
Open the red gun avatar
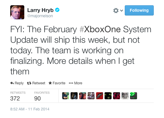click(100, 96)
